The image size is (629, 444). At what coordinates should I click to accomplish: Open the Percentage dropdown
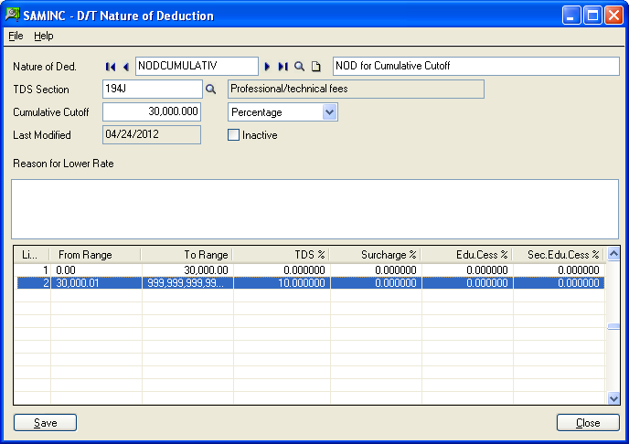329,111
